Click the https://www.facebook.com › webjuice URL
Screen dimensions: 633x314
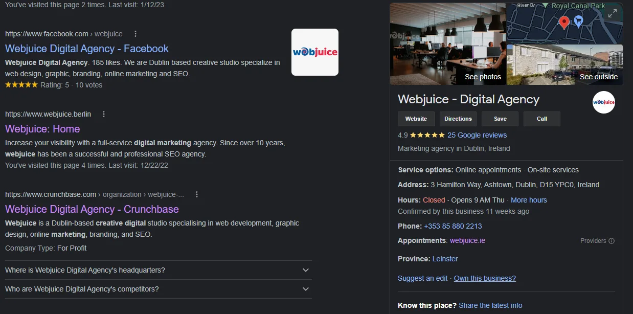(64, 34)
